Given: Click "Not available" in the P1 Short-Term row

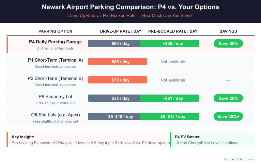Looking at the screenshot, I should [x=173, y=62].
